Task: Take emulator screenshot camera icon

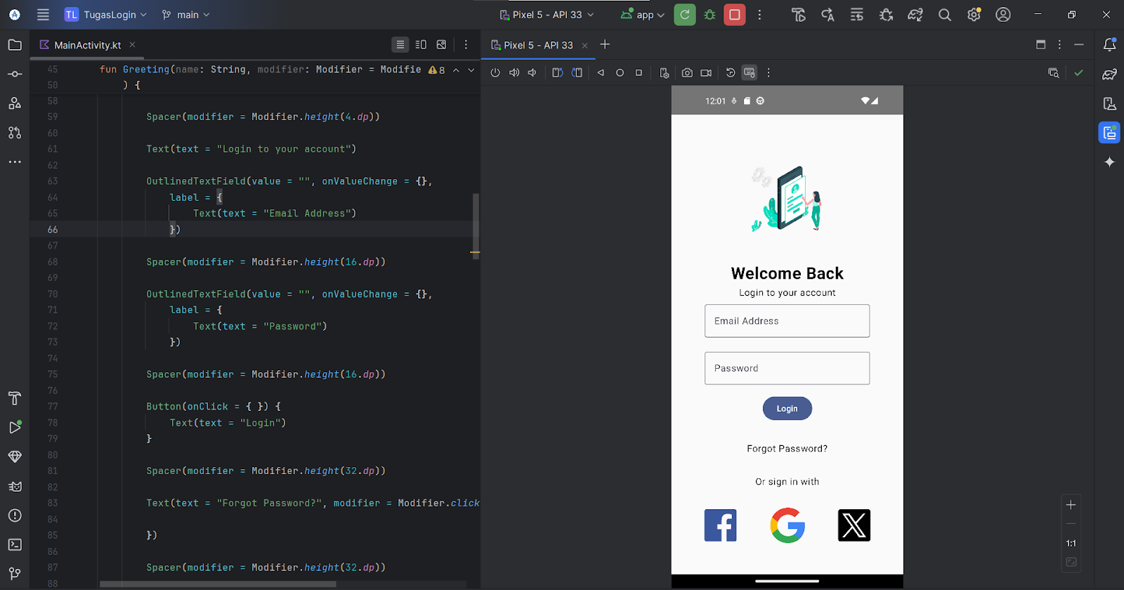Action: (x=687, y=72)
